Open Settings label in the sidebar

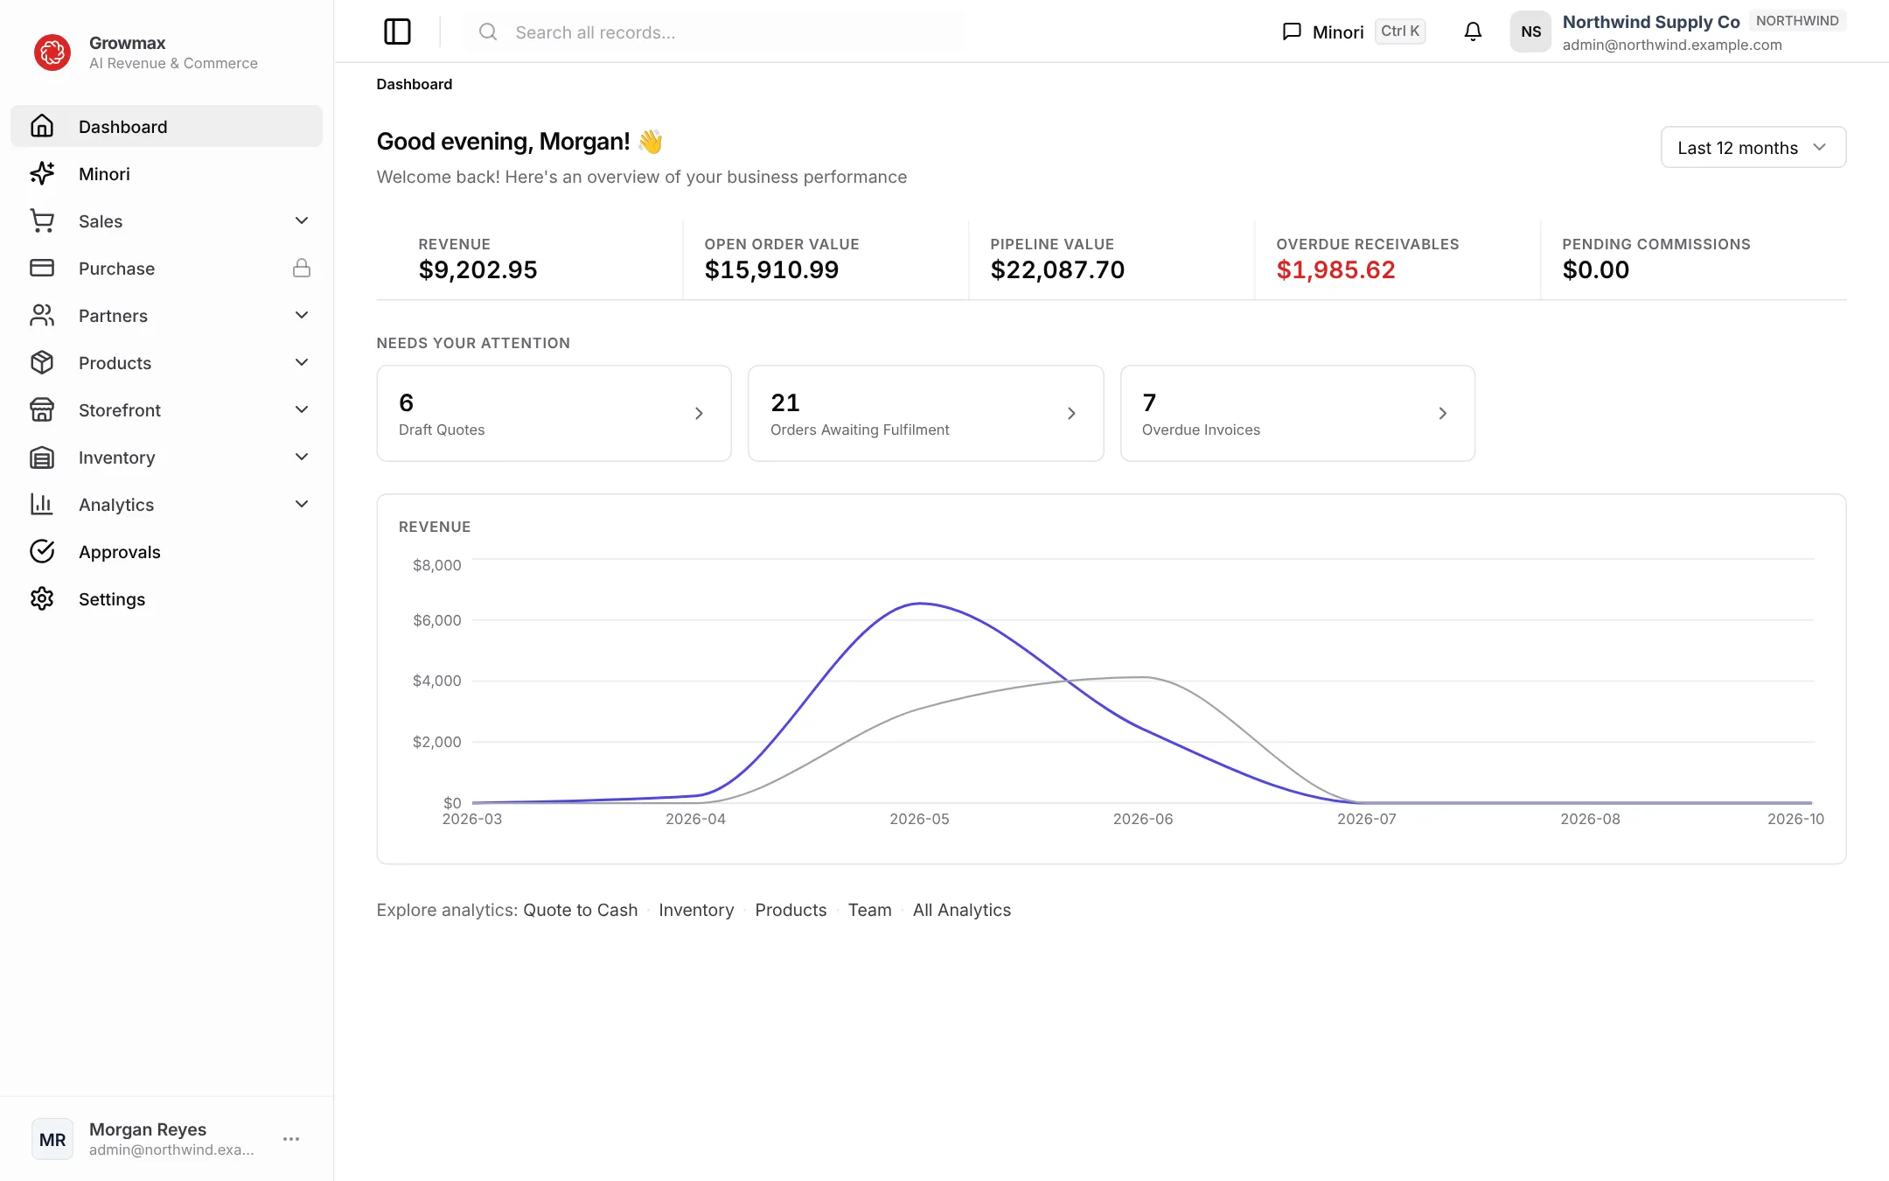click(x=112, y=599)
